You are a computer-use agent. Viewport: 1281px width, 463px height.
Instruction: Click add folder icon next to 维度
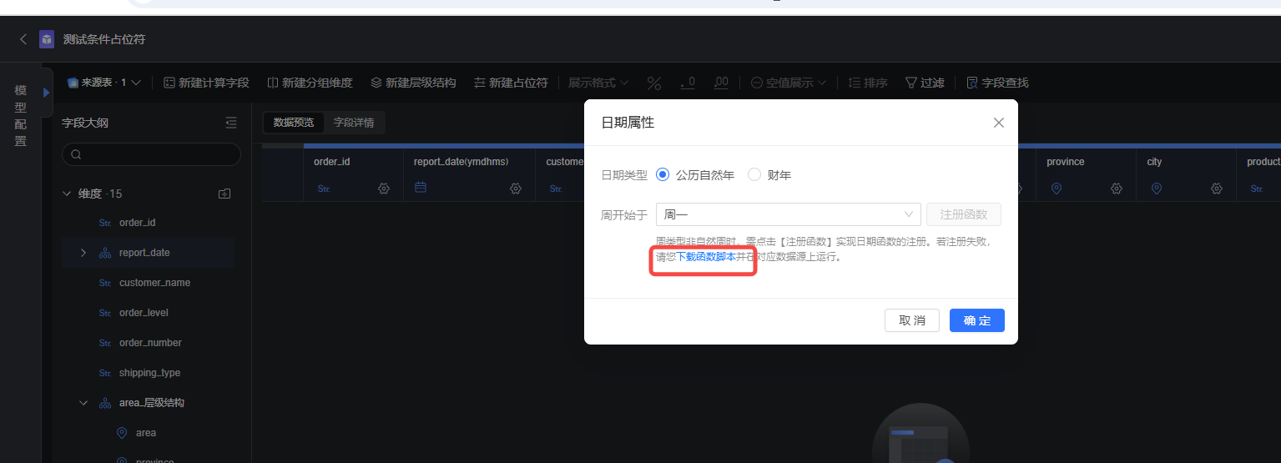point(224,194)
